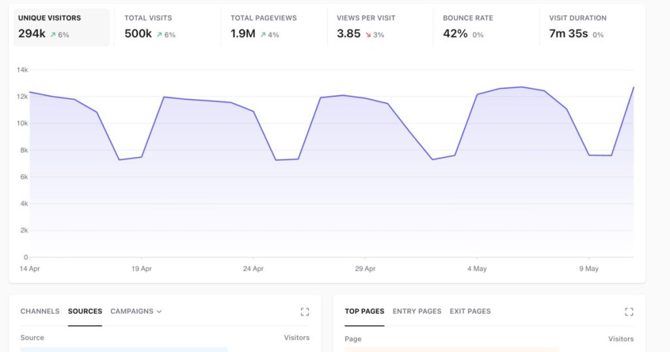670x352 pixels.
Task: Click the '8k' y-axis label
Action: pos(24,150)
